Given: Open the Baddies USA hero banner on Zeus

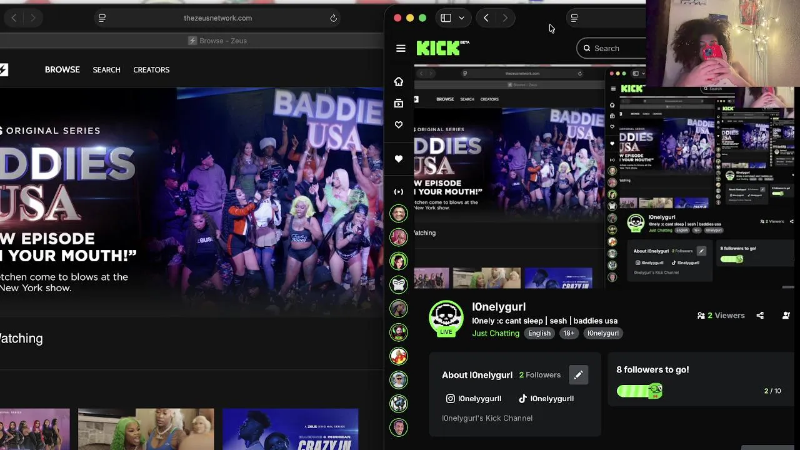Looking at the screenshot, I should point(192,202).
